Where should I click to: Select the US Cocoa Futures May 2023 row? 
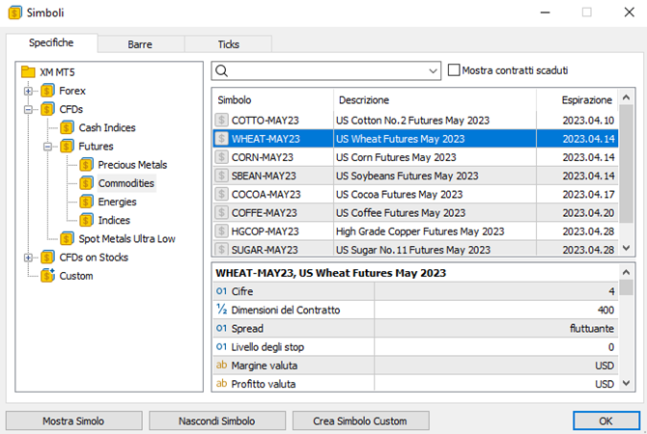(415, 194)
